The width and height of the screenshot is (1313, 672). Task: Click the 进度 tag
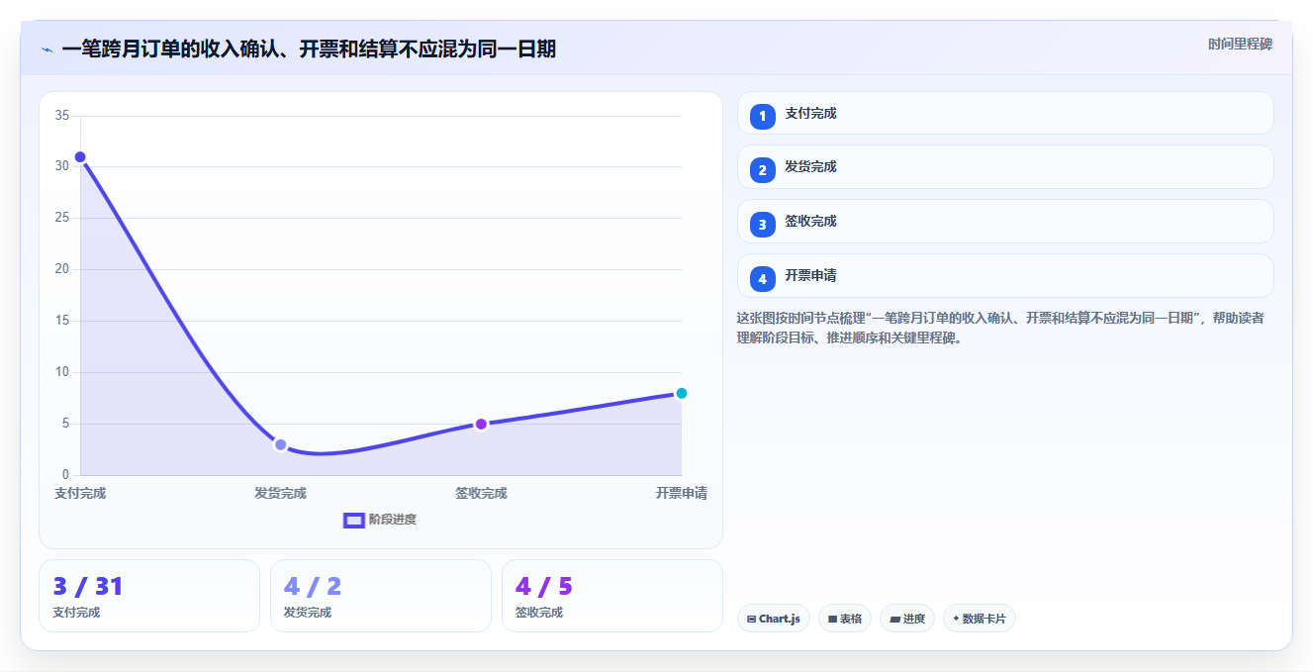point(907,619)
